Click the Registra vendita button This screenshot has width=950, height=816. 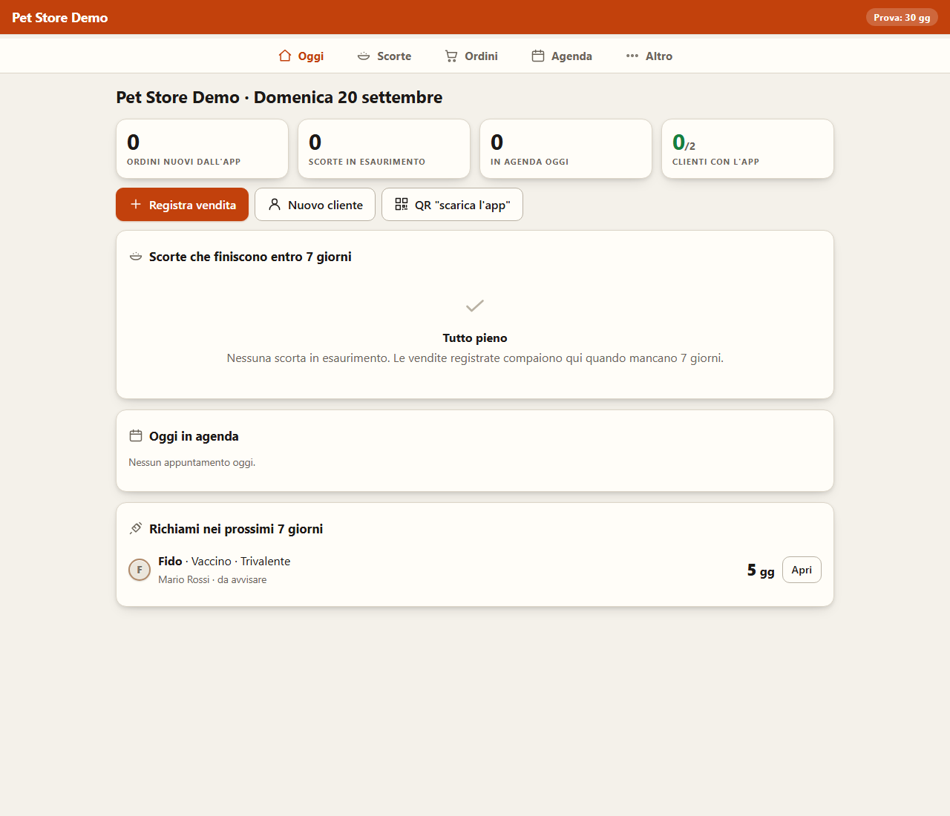pyautogui.click(x=182, y=205)
